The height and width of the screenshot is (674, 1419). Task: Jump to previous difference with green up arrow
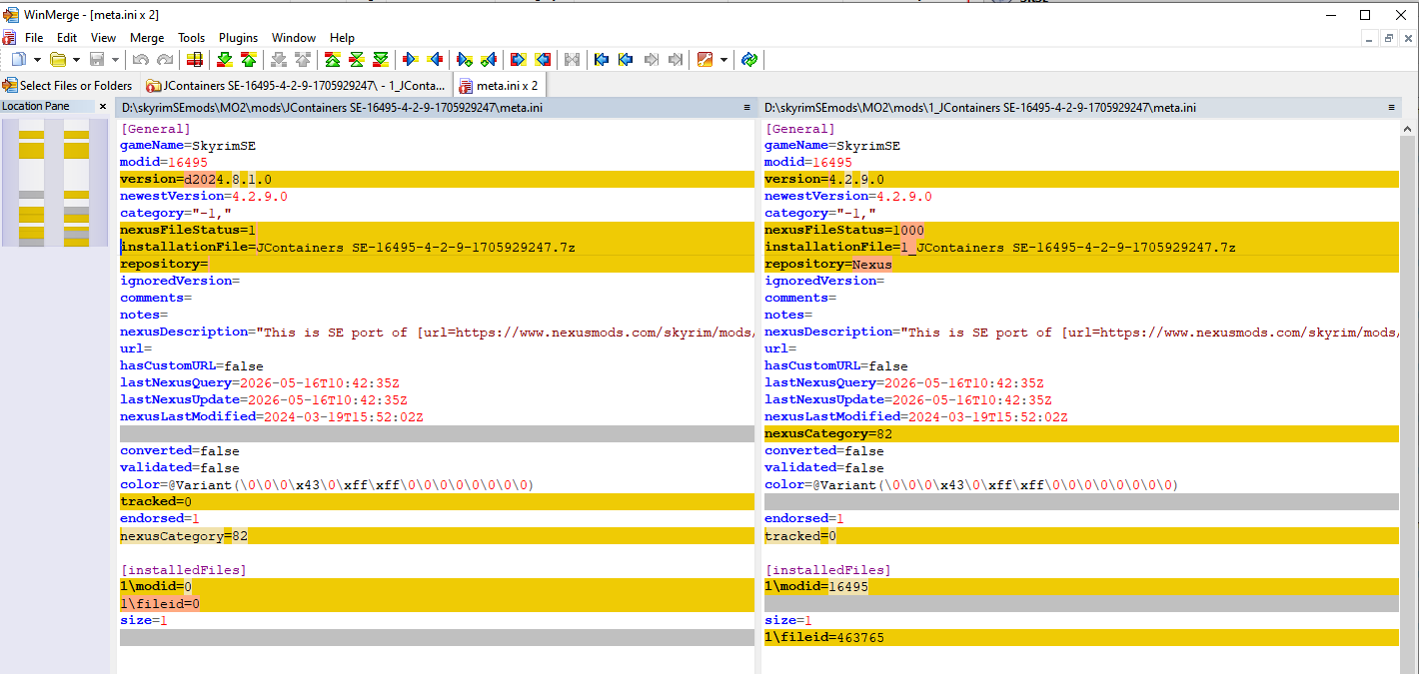coord(249,60)
